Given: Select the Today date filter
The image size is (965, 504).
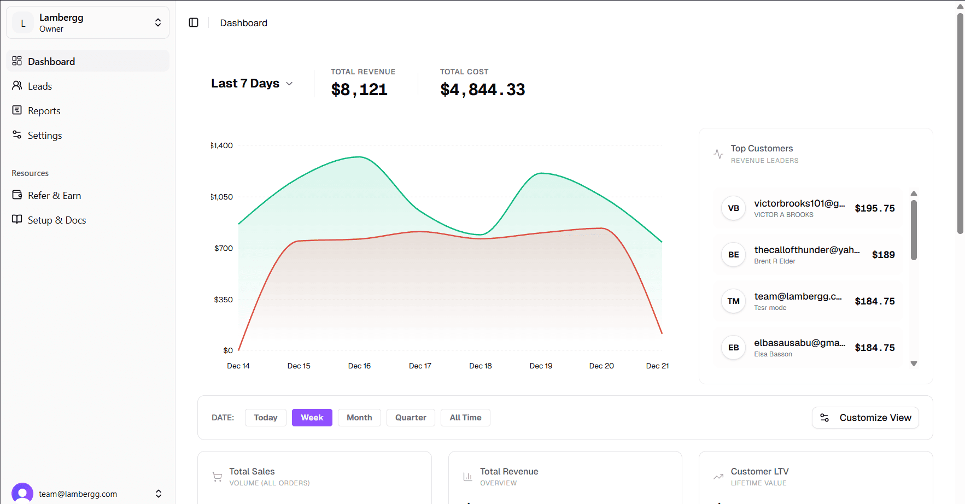Looking at the screenshot, I should (265, 417).
